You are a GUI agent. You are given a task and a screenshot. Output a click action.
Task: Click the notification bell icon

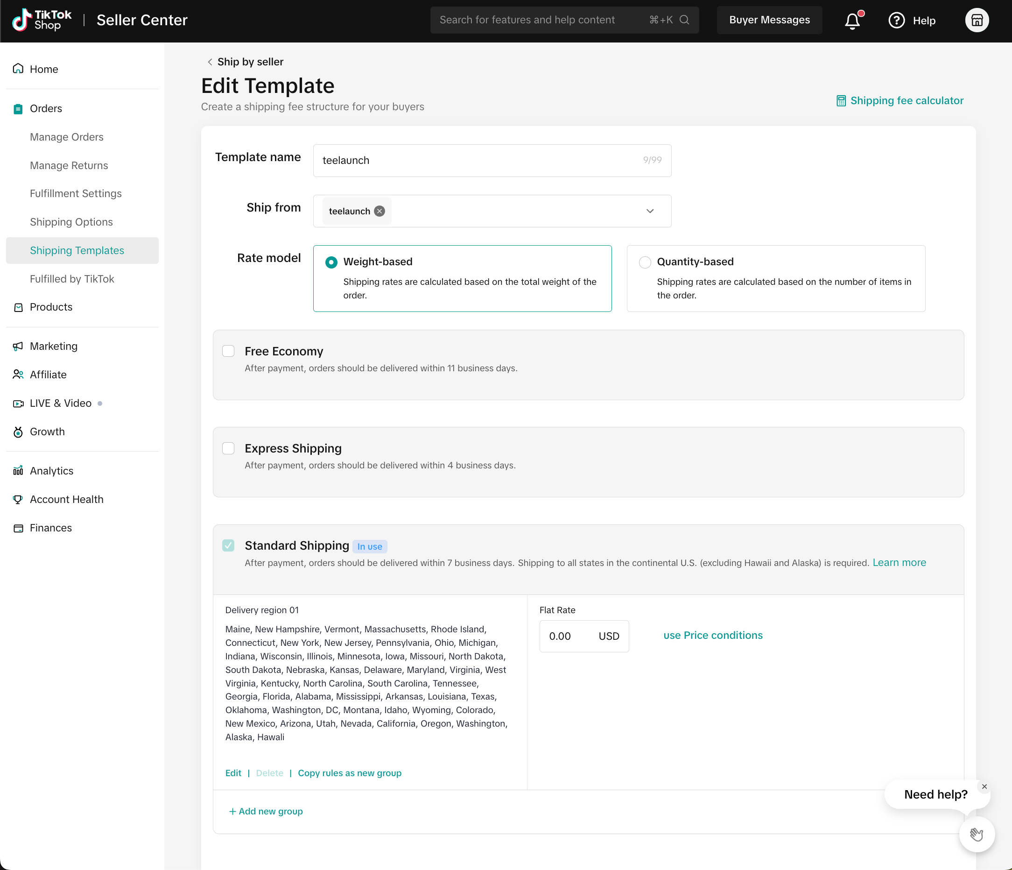click(852, 21)
